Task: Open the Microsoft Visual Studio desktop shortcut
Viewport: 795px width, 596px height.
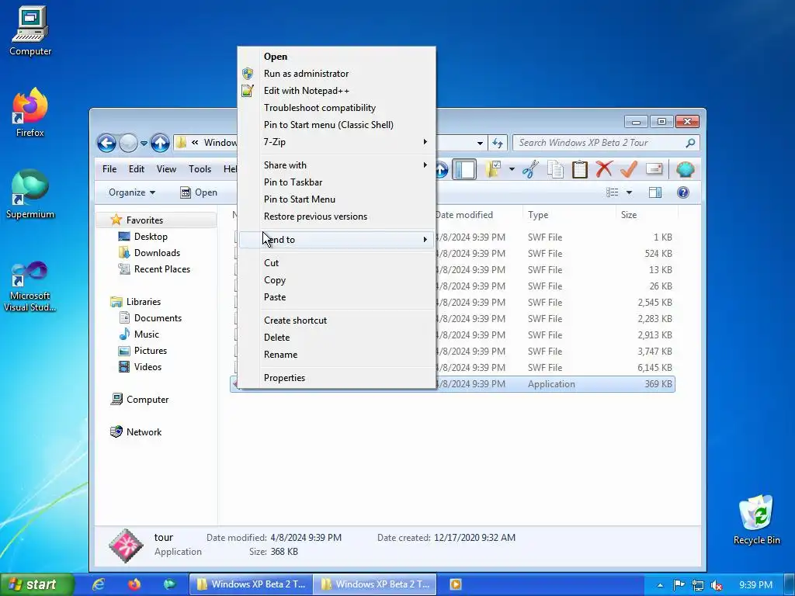Action: click(x=30, y=286)
